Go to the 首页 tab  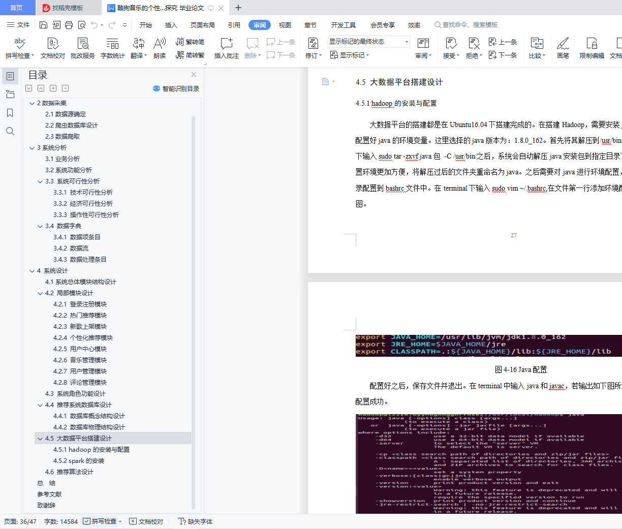tap(17, 8)
